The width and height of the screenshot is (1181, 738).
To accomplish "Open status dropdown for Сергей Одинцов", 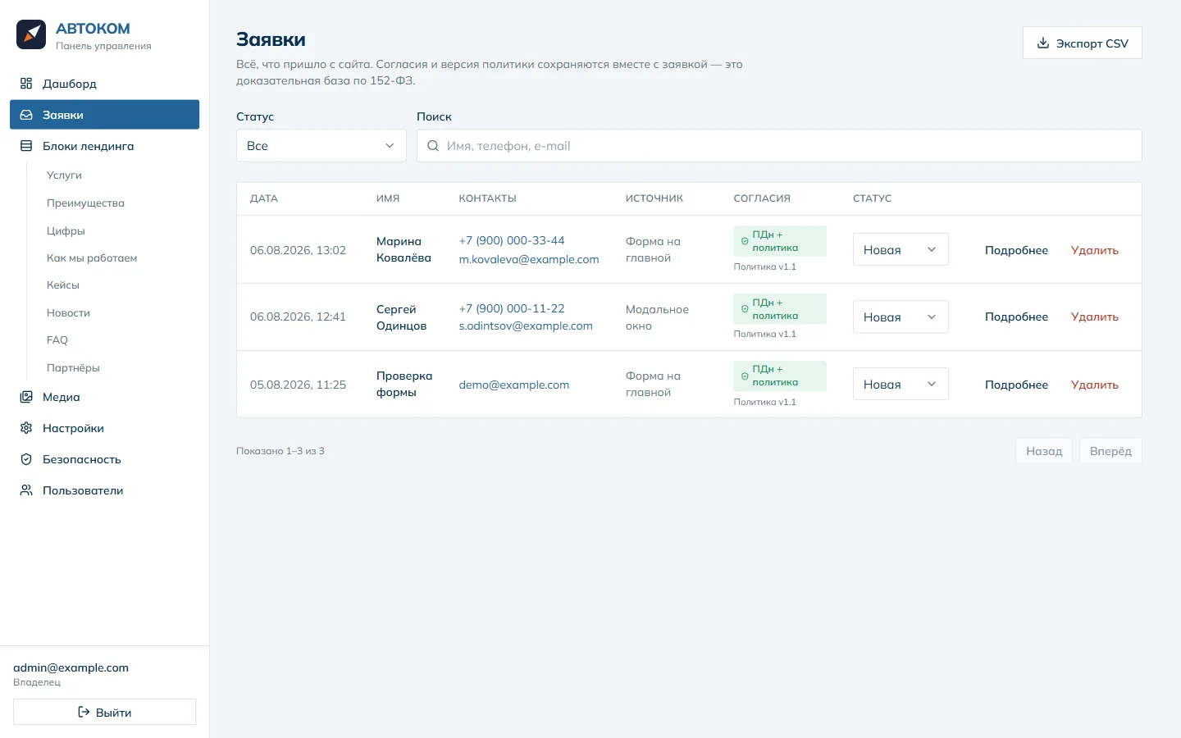I will 901,317.
